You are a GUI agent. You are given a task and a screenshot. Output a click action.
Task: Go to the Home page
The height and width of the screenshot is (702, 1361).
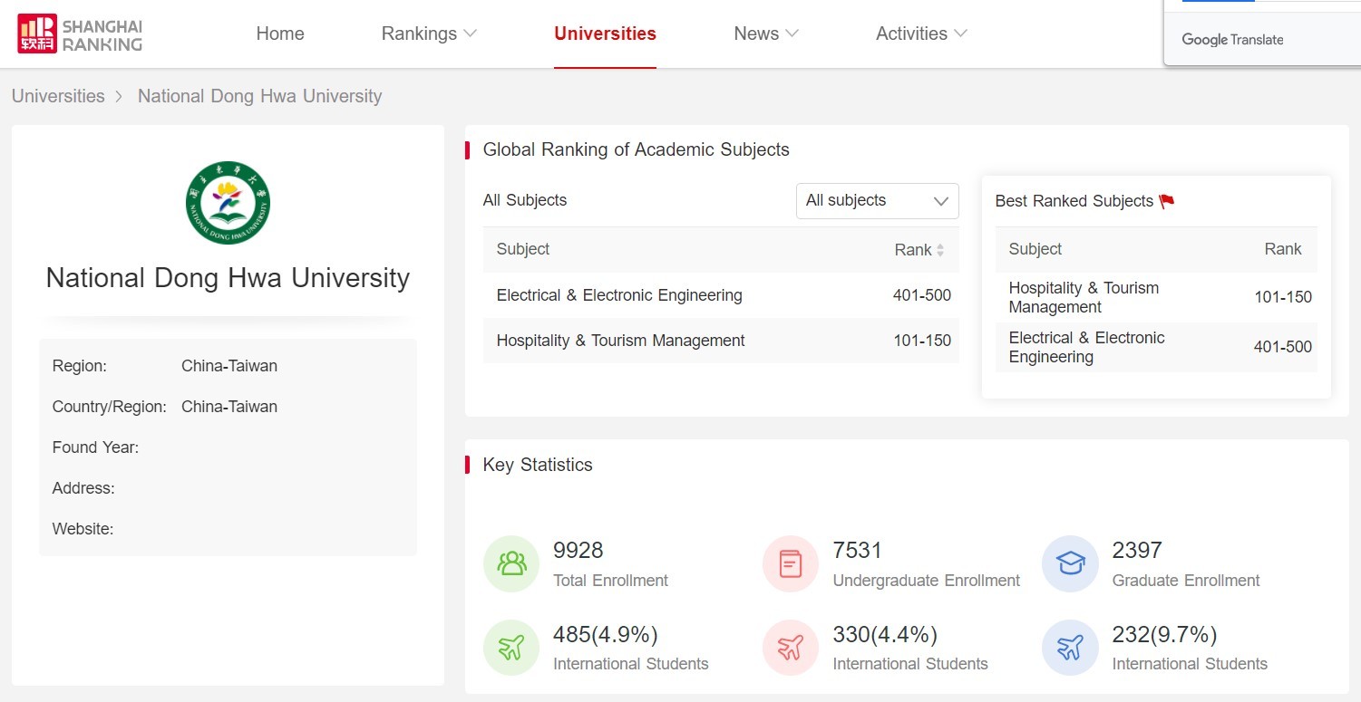(x=280, y=34)
